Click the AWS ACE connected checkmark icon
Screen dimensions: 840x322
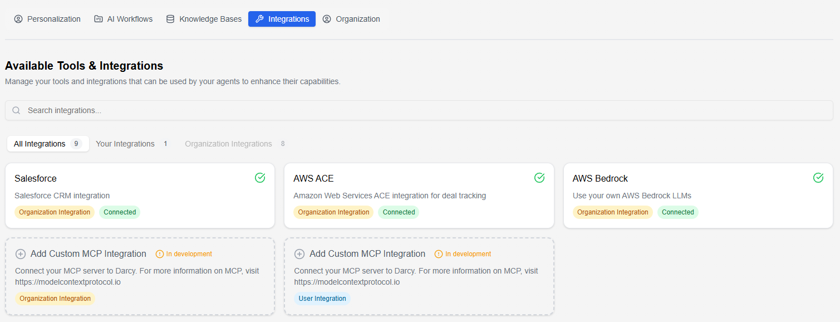539,178
